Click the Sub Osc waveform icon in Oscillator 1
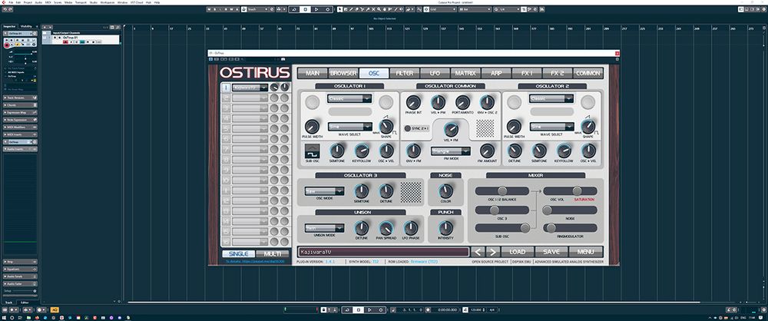The image size is (768, 321). coord(312,151)
